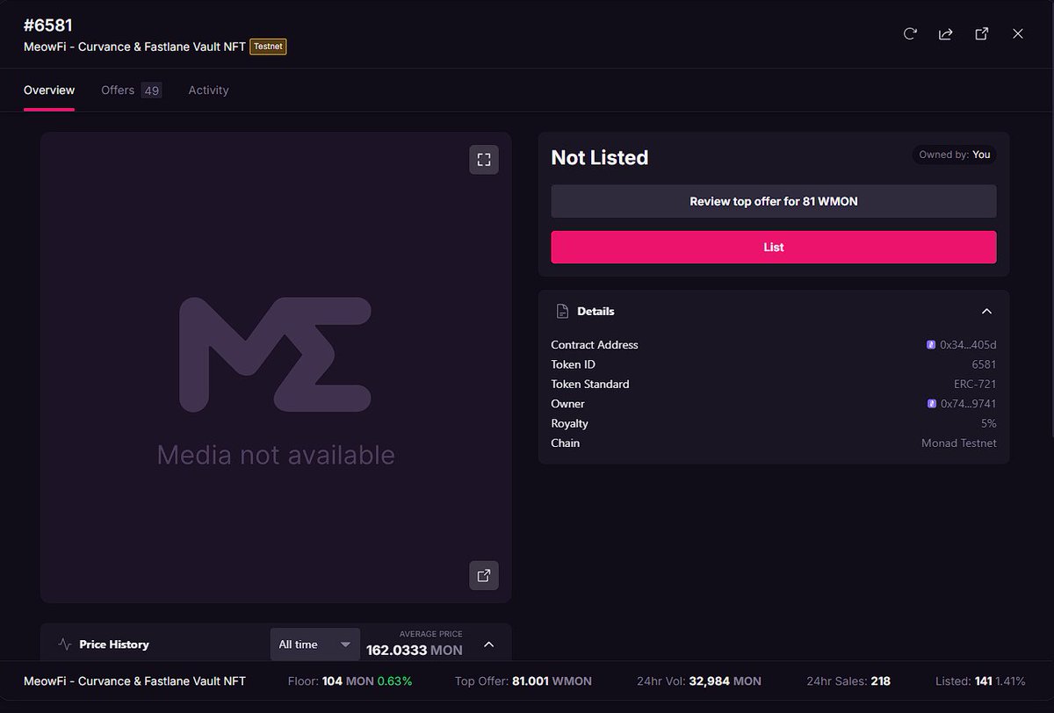Open item in new tab icon in header
Screen dimensions: 1054x713
(982, 33)
